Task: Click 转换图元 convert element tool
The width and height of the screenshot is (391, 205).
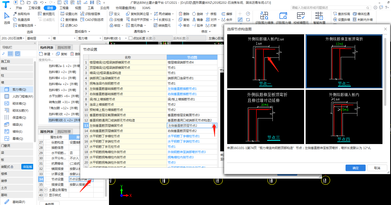Action: pyautogui.click(x=162, y=25)
